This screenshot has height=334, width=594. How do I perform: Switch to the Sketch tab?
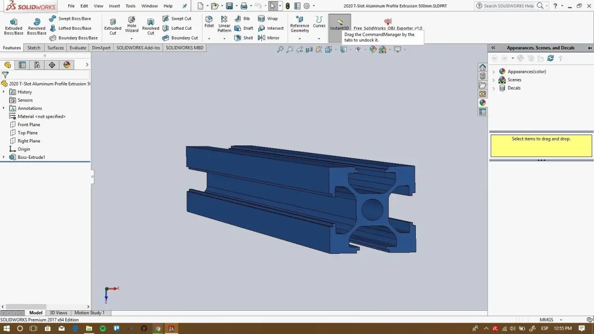click(x=34, y=48)
